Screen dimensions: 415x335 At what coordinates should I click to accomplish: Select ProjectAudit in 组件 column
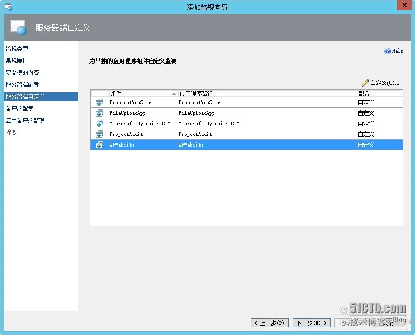tap(143, 135)
